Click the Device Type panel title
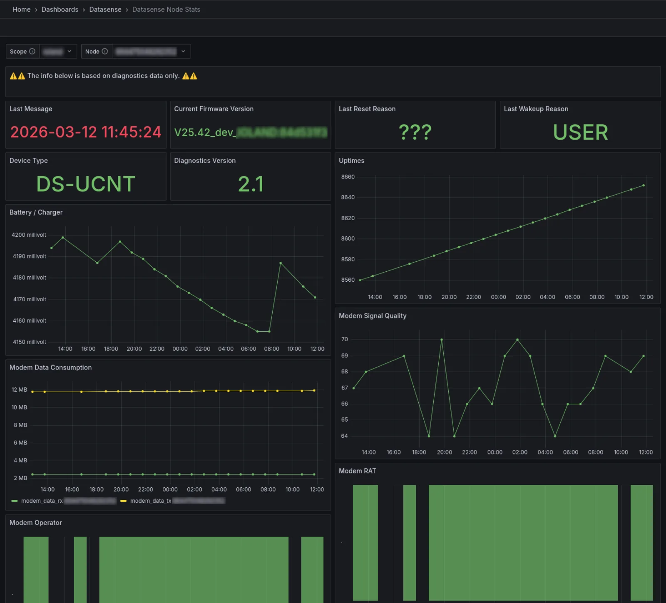The height and width of the screenshot is (603, 666). click(x=29, y=160)
